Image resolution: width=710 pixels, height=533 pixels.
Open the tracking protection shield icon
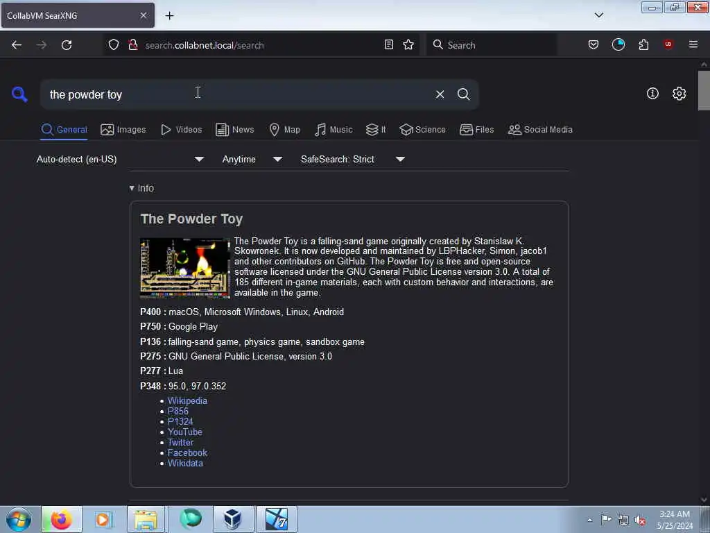pos(114,44)
